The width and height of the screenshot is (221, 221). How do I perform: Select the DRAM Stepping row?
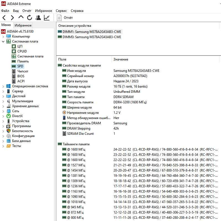(x=138, y=128)
